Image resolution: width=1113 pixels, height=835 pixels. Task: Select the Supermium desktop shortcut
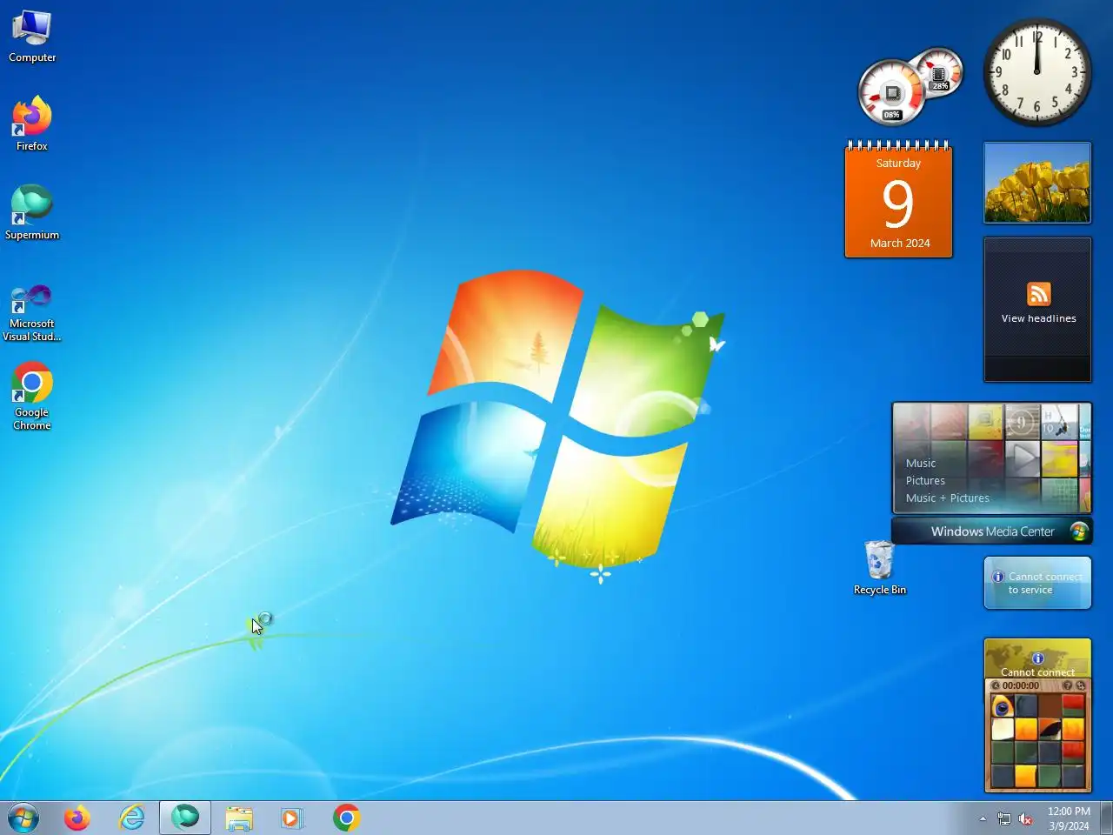pyautogui.click(x=32, y=213)
